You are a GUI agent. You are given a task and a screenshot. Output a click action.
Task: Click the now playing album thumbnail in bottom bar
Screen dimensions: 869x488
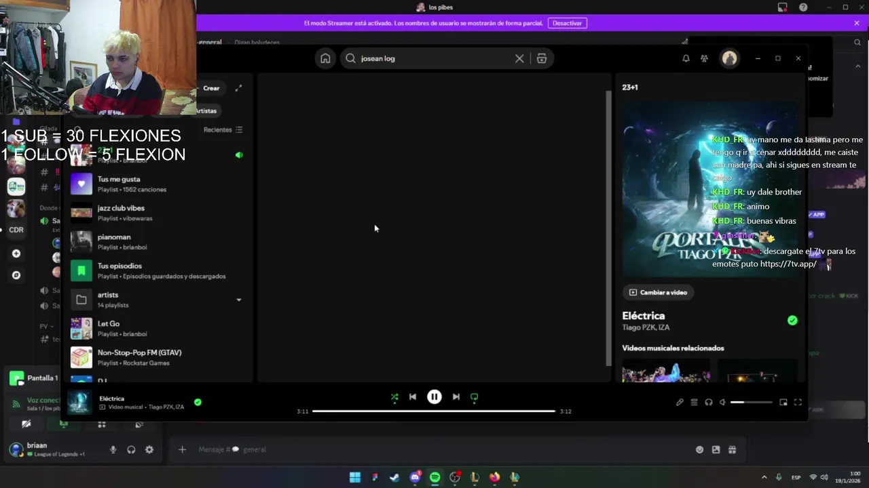coord(80,402)
